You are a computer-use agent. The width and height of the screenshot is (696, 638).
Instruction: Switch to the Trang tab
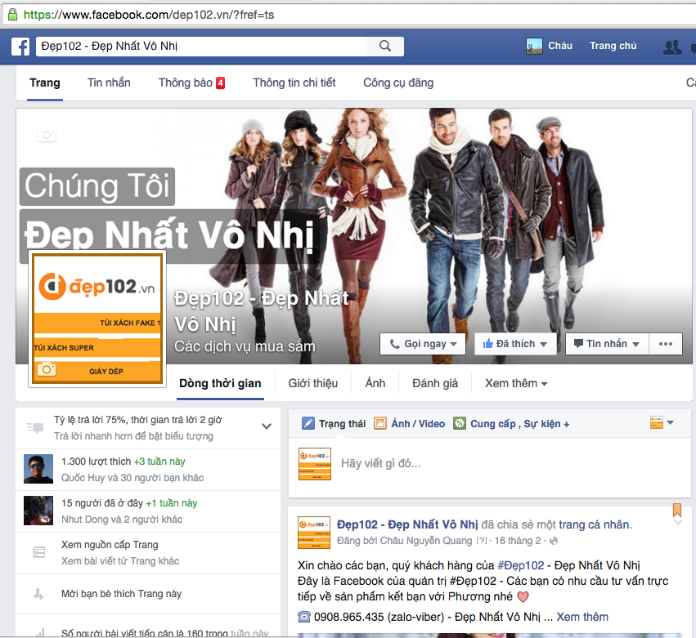tap(45, 83)
